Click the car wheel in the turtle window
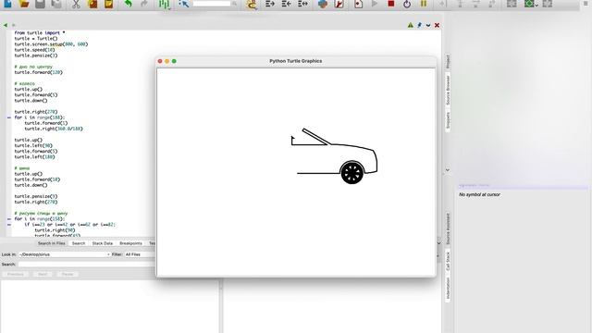The image size is (592, 333). [x=351, y=173]
